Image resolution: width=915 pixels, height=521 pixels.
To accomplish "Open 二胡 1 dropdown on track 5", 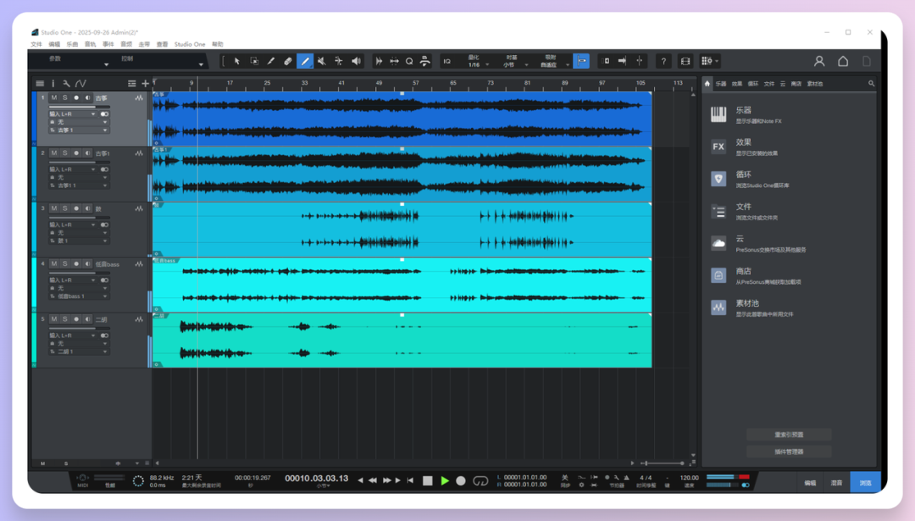I will pyautogui.click(x=78, y=352).
